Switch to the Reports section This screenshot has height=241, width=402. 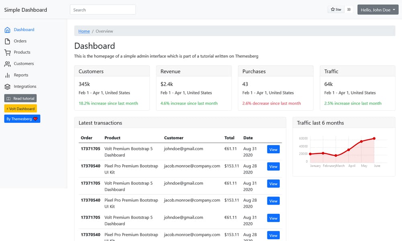tap(21, 75)
